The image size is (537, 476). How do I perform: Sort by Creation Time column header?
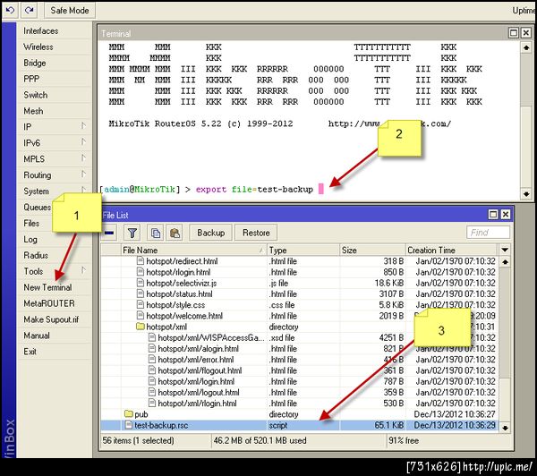click(451, 251)
